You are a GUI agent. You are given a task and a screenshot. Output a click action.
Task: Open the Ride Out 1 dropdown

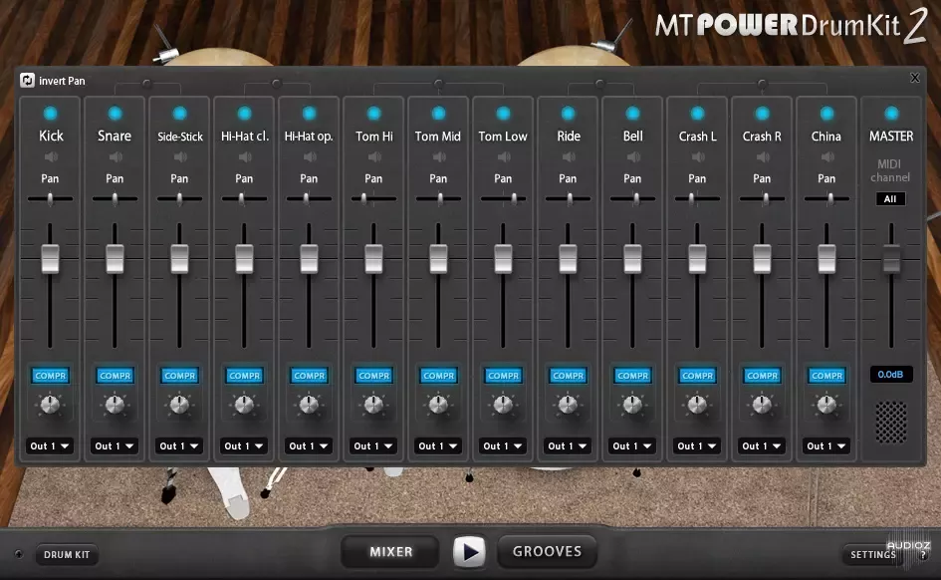[568, 446]
